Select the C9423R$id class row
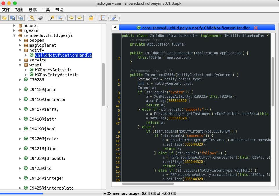The image size is (279, 196). click(40, 168)
